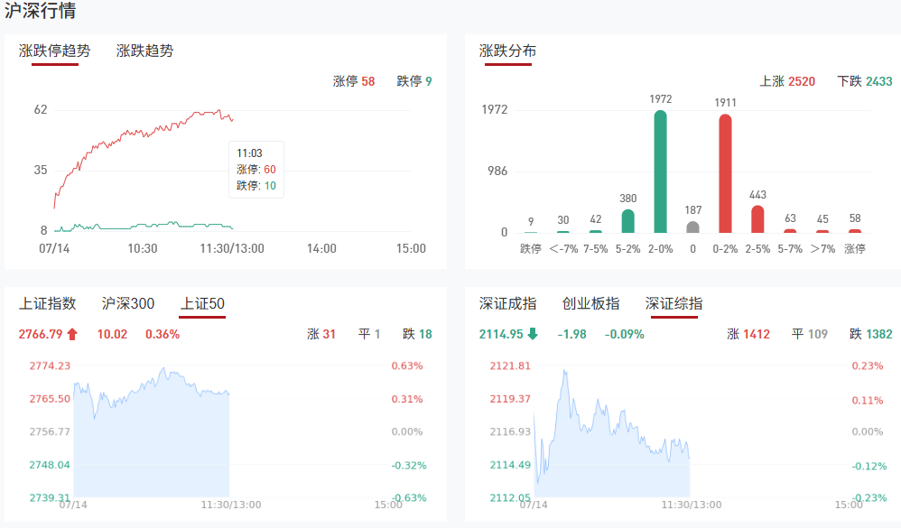901x528 pixels.
Task: Select the 上证50 tab
Action: tap(202, 303)
